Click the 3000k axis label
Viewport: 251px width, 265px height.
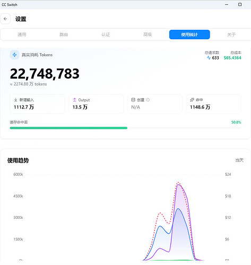click(18, 218)
